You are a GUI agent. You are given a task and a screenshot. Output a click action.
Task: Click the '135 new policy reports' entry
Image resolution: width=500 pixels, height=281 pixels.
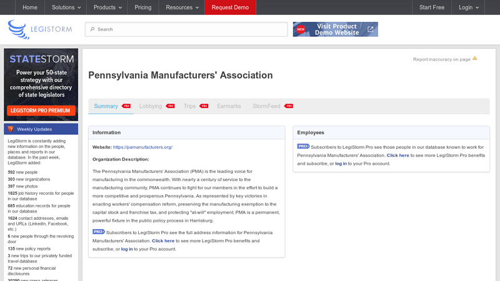[29, 249]
